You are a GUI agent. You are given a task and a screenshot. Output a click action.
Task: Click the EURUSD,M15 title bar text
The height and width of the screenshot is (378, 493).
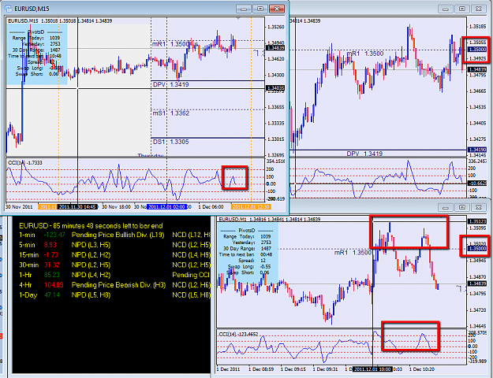[x=32, y=9]
